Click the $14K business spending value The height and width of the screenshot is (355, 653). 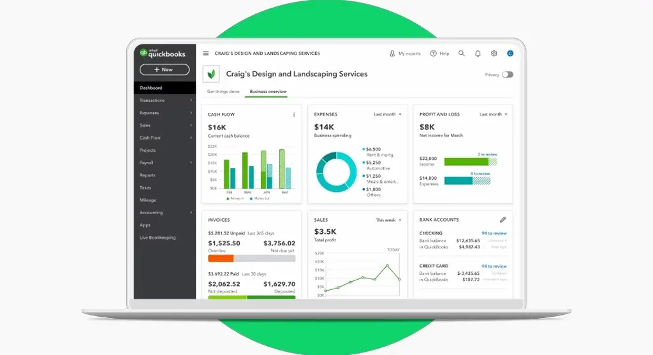(x=324, y=127)
